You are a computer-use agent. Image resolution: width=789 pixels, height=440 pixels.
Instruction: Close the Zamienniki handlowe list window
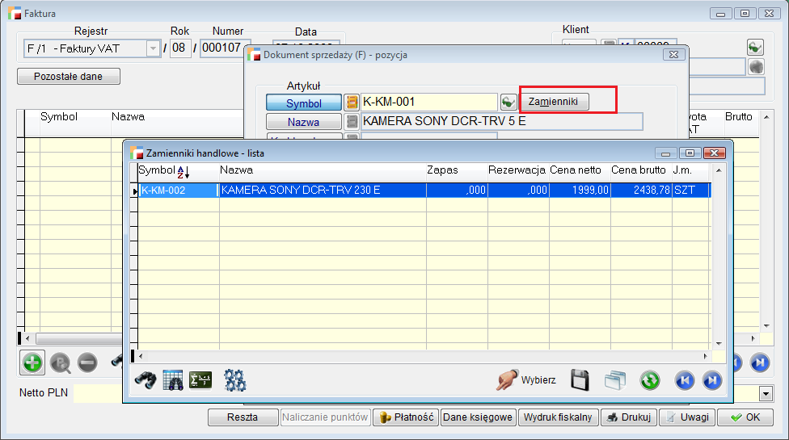(x=714, y=153)
